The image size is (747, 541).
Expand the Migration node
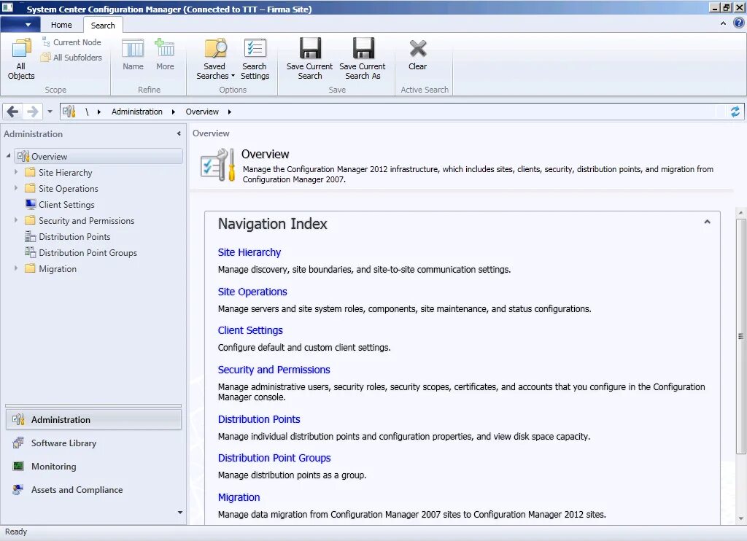pos(16,268)
